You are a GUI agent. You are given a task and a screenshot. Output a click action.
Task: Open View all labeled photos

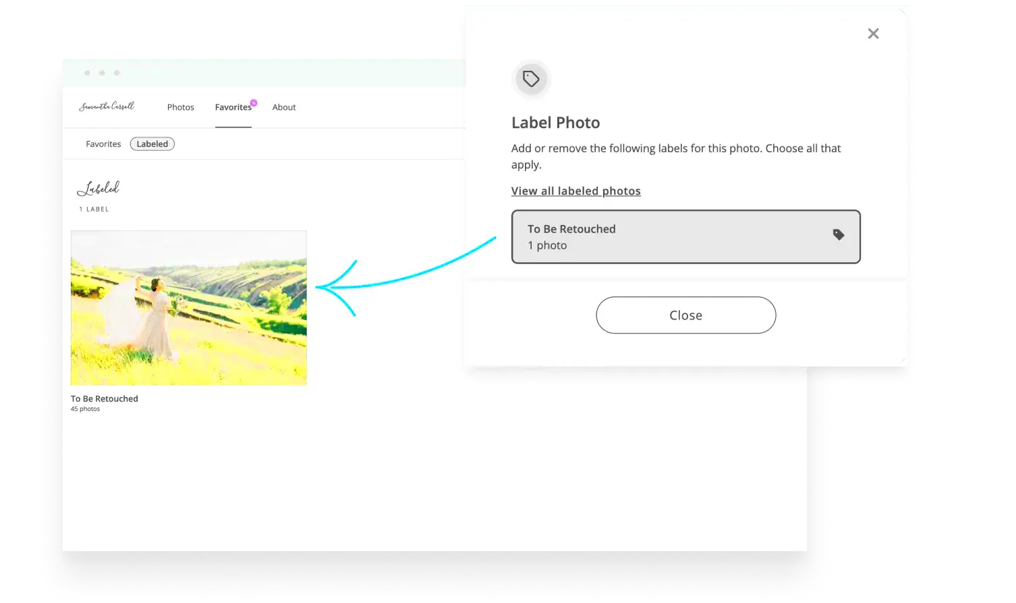575,191
